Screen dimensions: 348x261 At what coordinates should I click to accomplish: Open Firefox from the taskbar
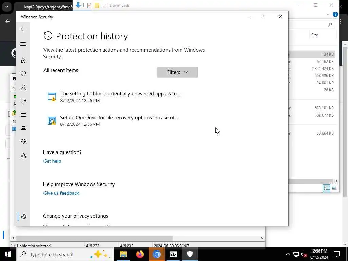pyautogui.click(x=140, y=254)
